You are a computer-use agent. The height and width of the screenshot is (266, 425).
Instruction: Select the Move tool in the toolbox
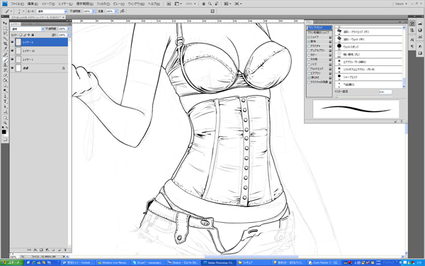[5, 23]
